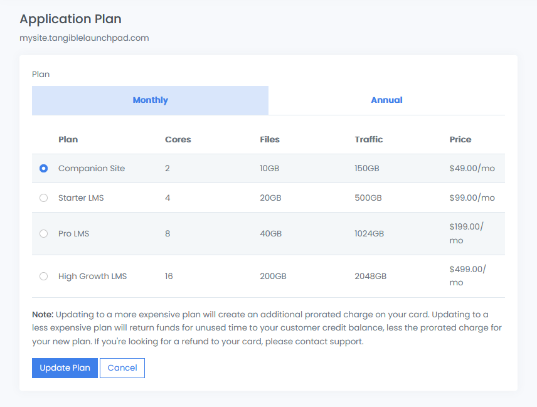
Task: Click the Price column header
Action: [x=460, y=140]
